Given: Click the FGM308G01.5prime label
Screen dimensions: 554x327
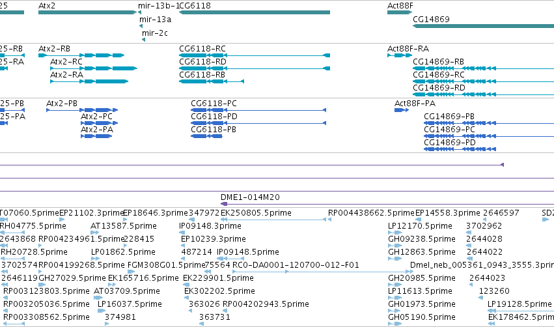Looking at the screenshot, I should [167, 265].
